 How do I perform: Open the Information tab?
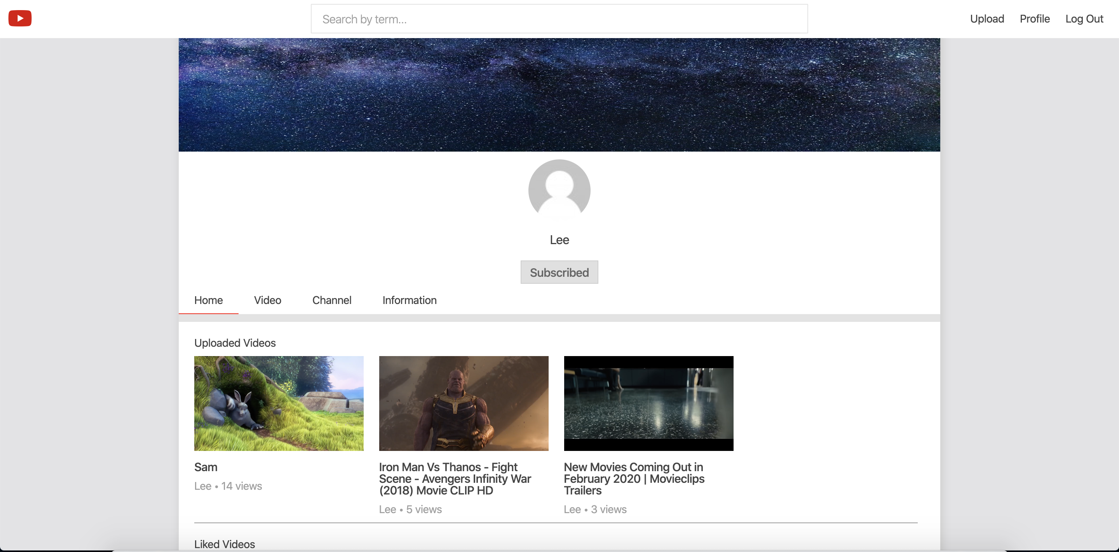[x=409, y=300]
